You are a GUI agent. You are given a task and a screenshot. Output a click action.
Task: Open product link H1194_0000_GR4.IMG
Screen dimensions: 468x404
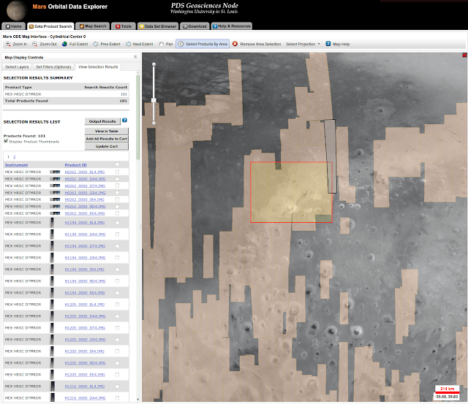[x=85, y=258]
